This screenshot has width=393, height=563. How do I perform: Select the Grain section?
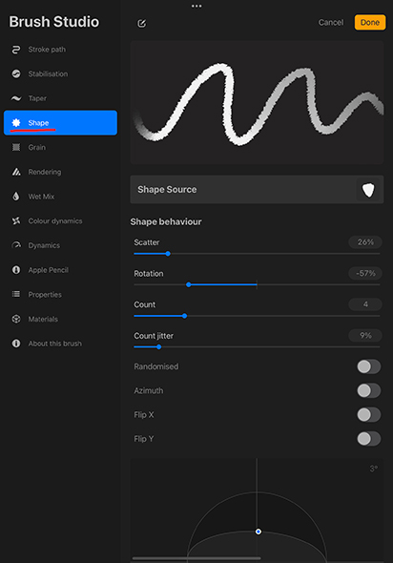point(60,147)
